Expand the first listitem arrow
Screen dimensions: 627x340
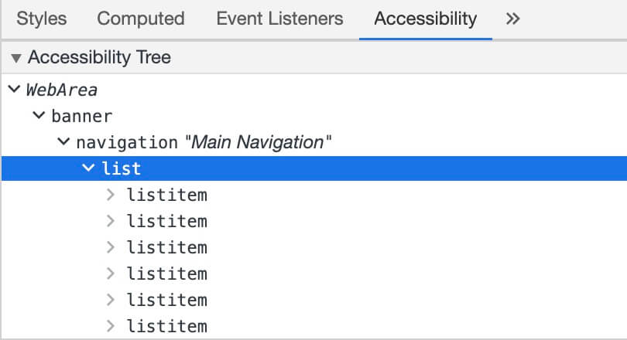coord(111,195)
